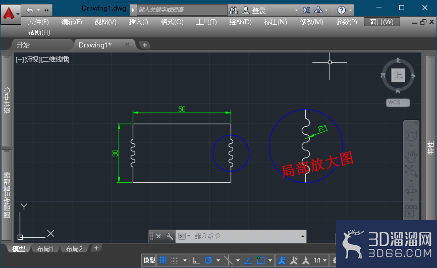437x268 pixels.
Task: Open the 视图(V) menu
Action: pos(105,22)
